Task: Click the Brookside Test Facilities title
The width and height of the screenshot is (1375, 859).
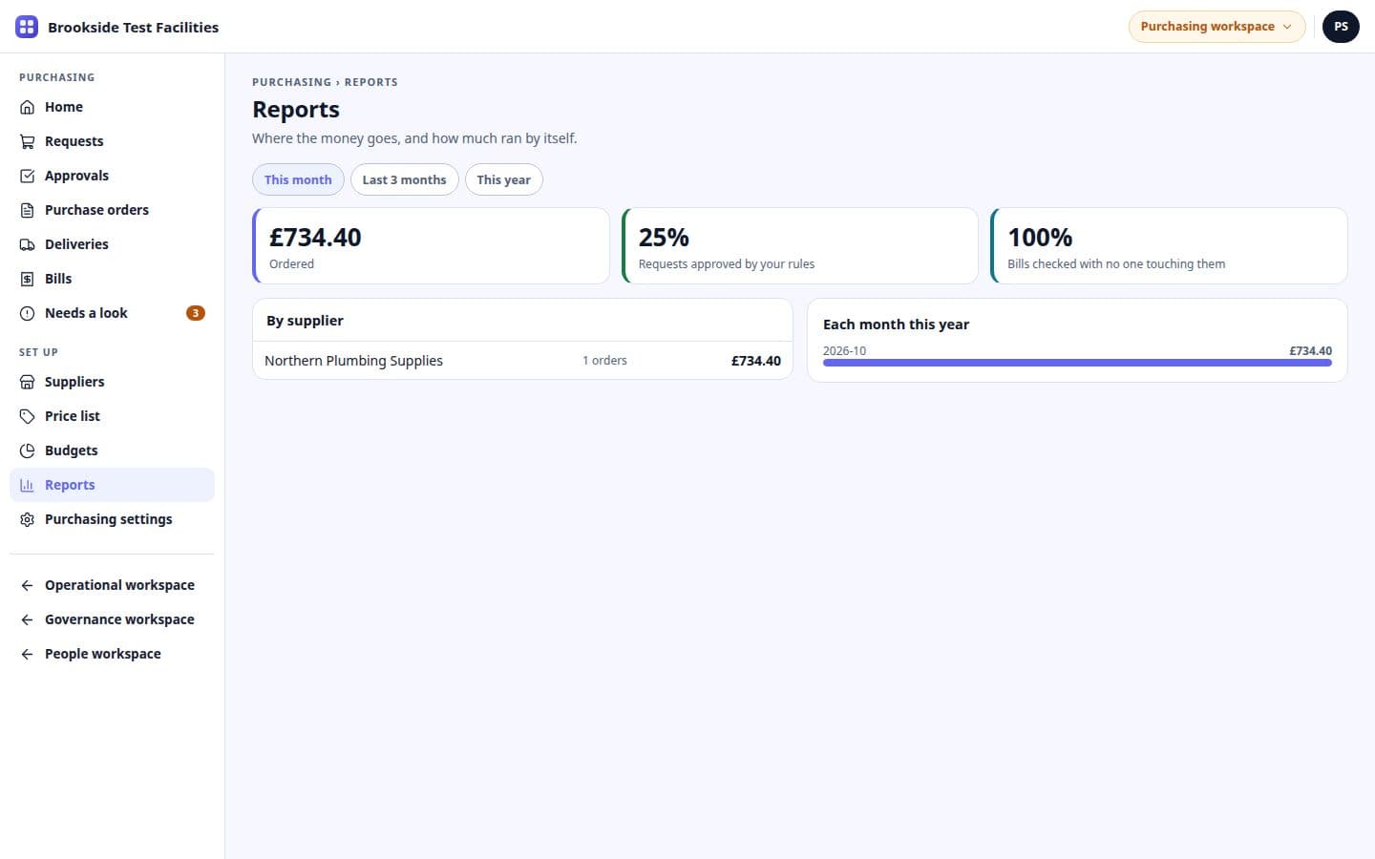Action: (133, 28)
